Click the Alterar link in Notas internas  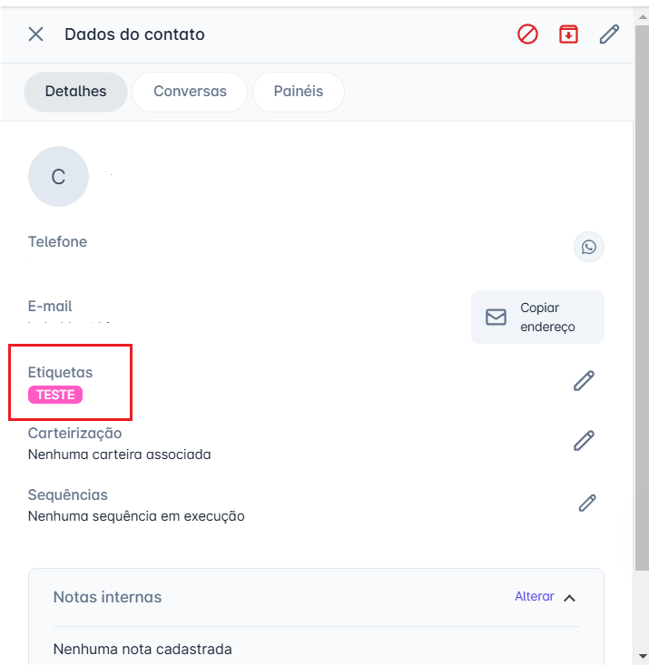[x=534, y=596]
